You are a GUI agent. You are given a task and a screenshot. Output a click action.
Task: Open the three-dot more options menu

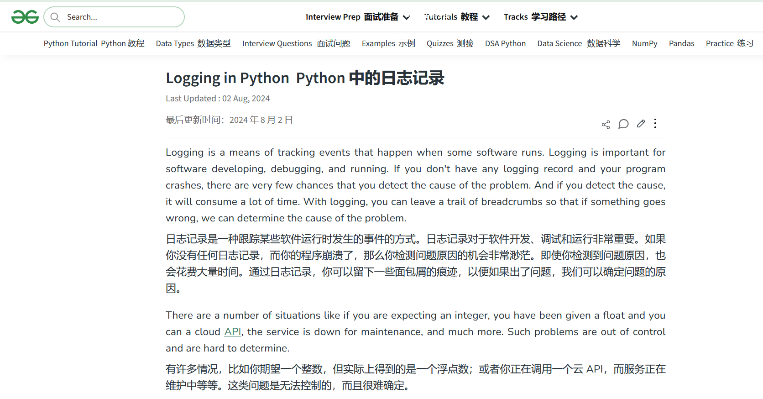[655, 124]
